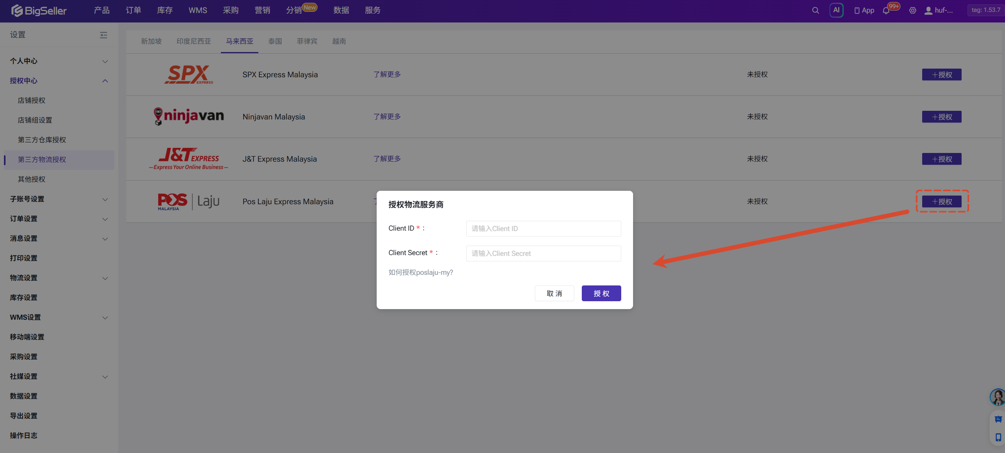The width and height of the screenshot is (1005, 453).
Task: Open the search magnifier icon
Action: pos(815,10)
